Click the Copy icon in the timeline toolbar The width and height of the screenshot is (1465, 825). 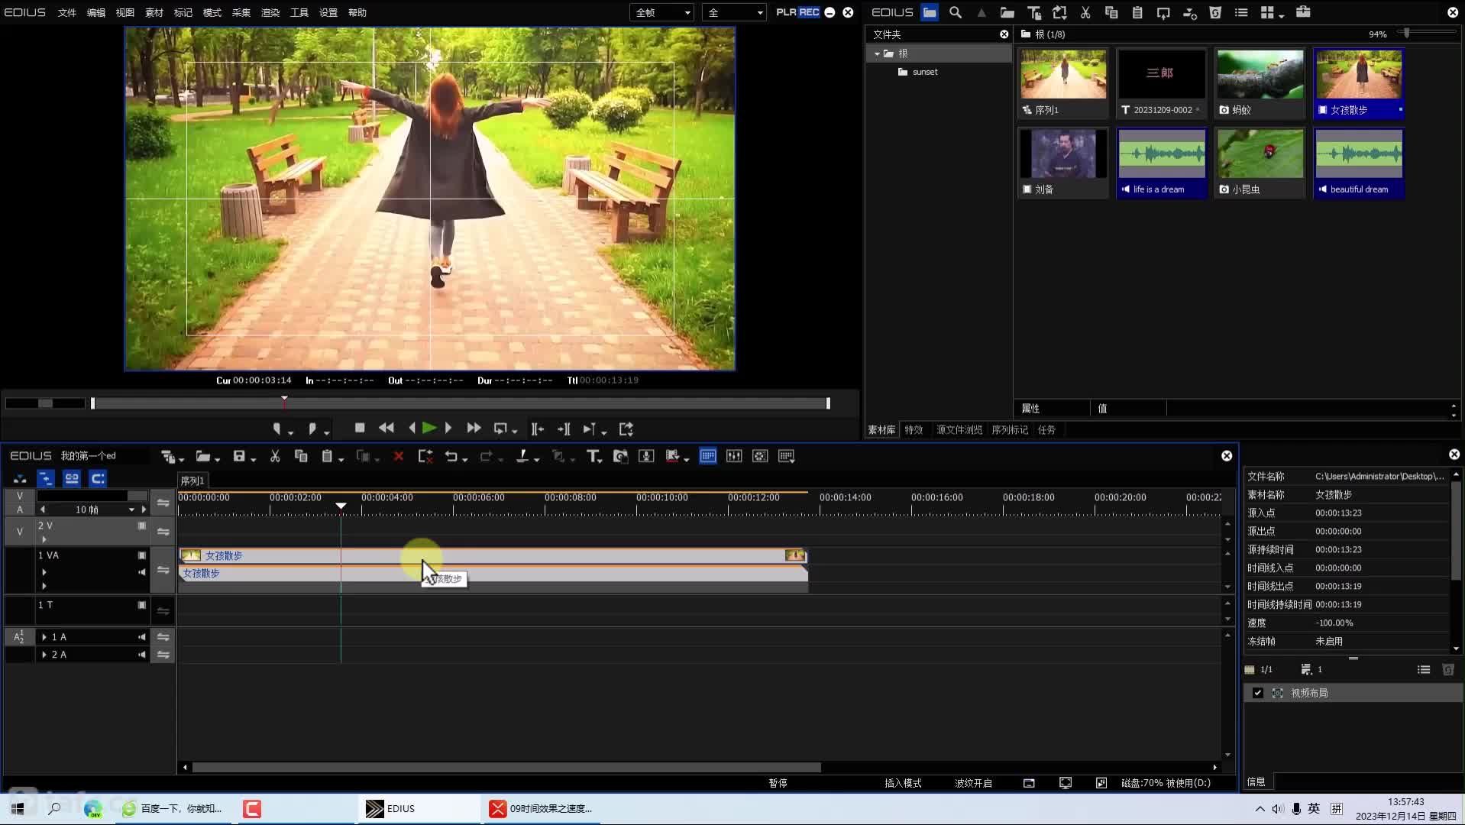301,457
